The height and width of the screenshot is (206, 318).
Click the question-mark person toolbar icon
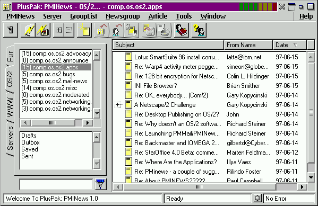click(x=199, y=30)
